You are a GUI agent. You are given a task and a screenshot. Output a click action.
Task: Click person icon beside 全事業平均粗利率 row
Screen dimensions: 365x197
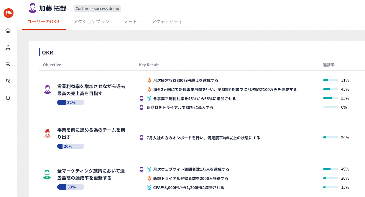(142, 98)
